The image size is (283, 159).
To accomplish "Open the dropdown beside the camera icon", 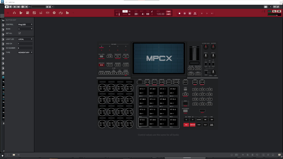I will click(x=270, y=7).
